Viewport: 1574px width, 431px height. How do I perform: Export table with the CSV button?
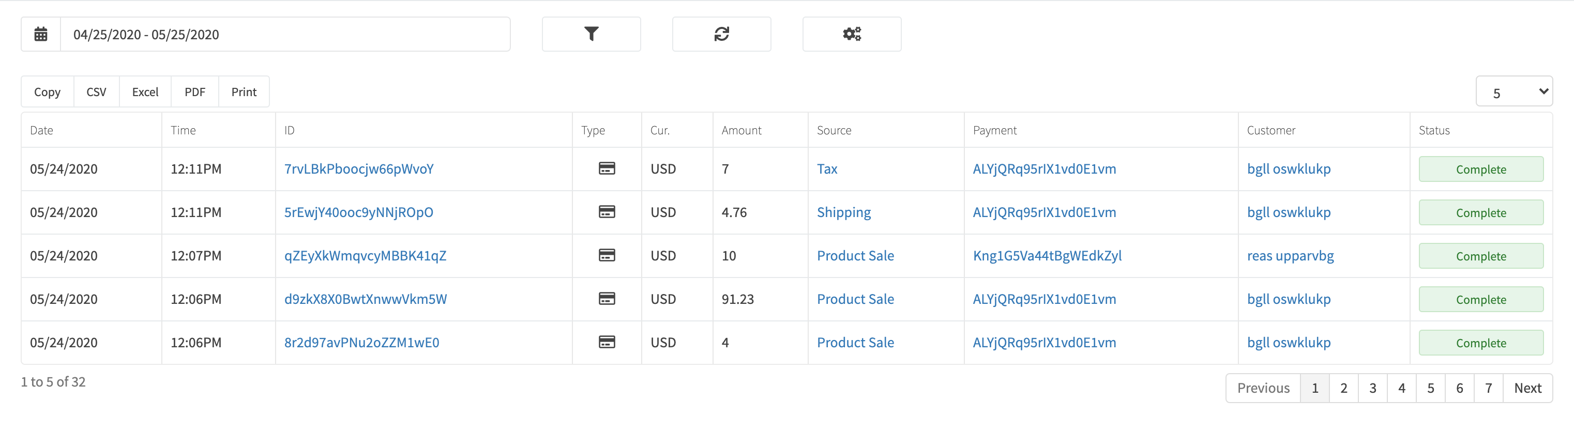point(96,91)
